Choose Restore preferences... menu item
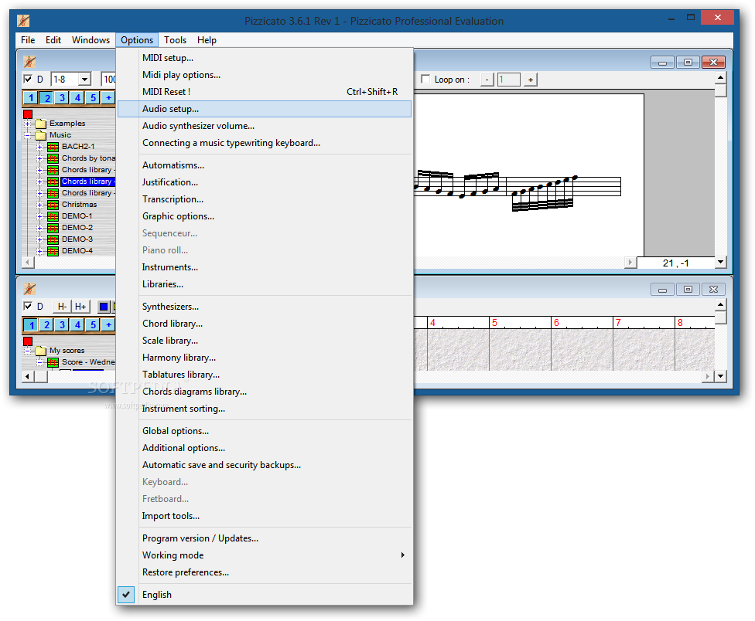This screenshot has width=755, height=621. [265, 572]
